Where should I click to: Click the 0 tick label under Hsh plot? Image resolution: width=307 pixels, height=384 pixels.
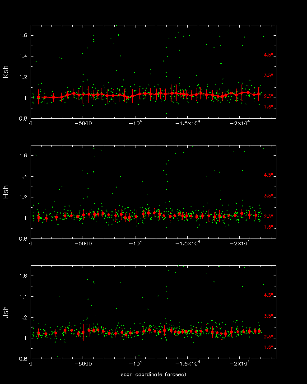[31, 244]
